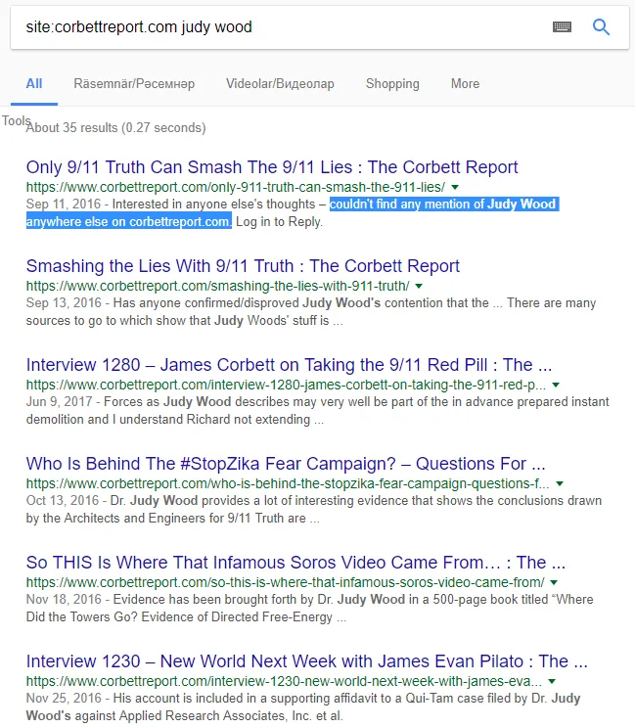Image resolution: width=636 pixels, height=728 pixels.
Task: Click the 'About 35 results (0.27 seconds)' text
Action: (x=115, y=127)
